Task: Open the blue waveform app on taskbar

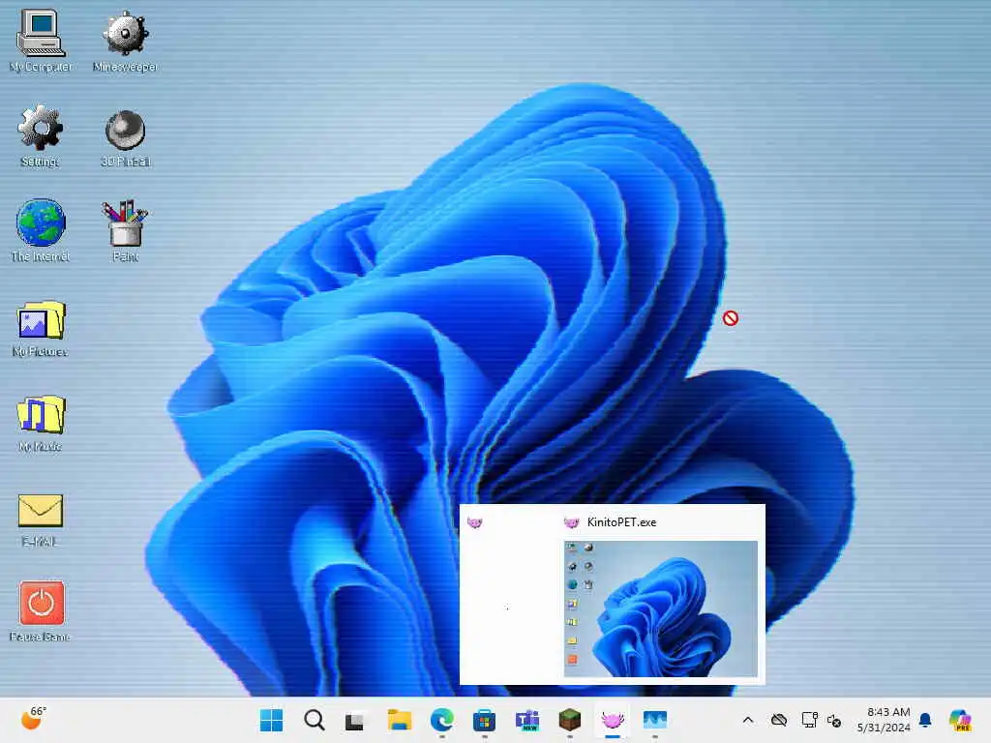Action: (x=655, y=720)
